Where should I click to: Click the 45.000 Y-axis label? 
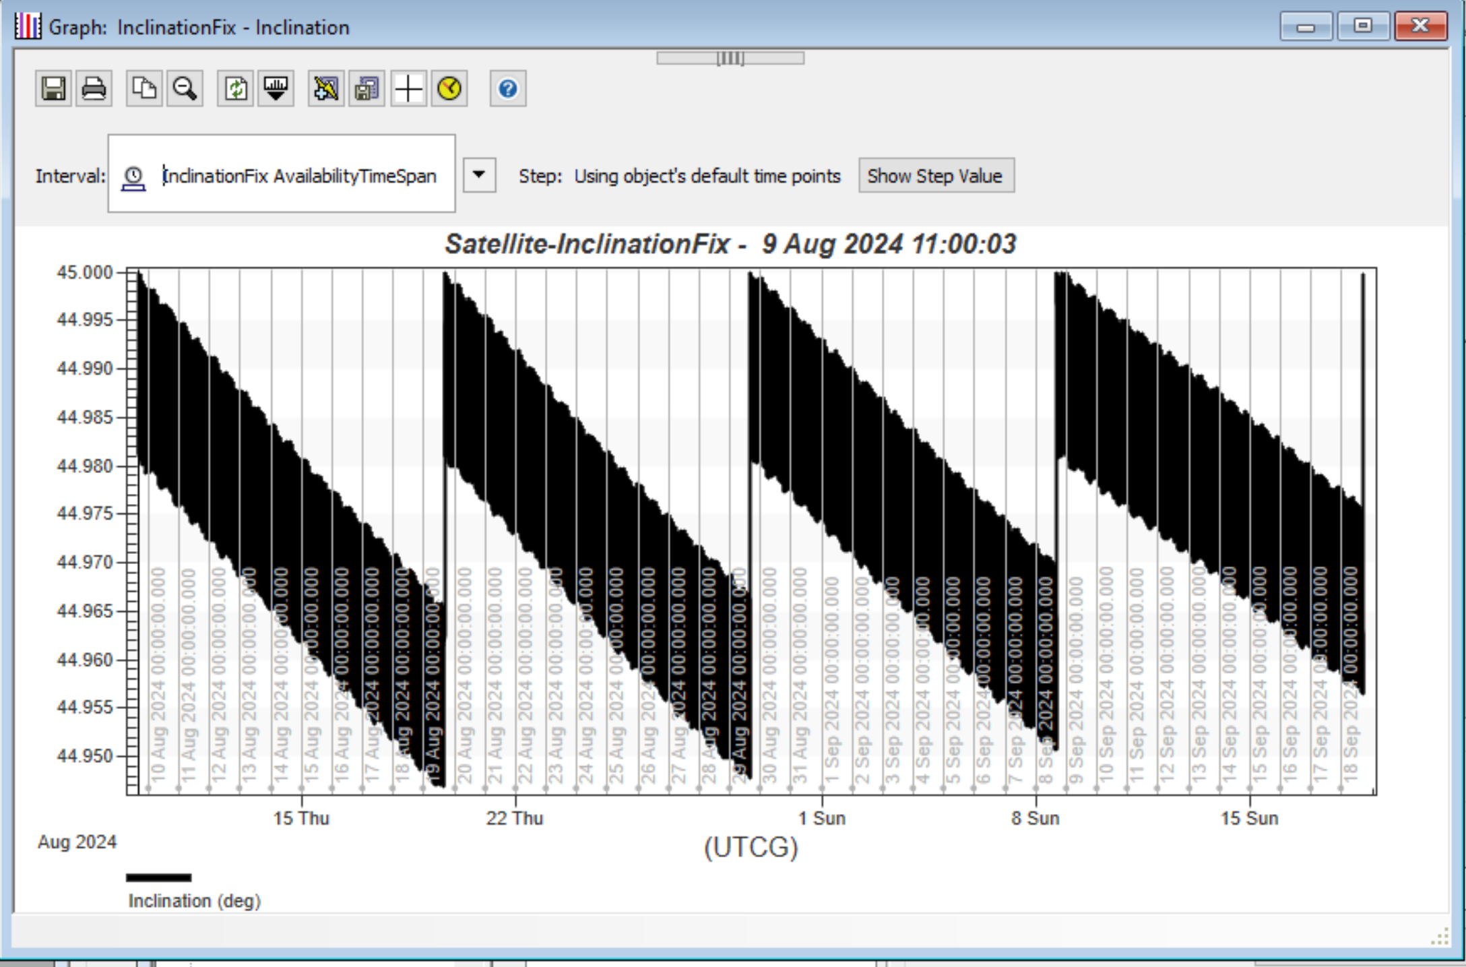pyautogui.click(x=84, y=272)
